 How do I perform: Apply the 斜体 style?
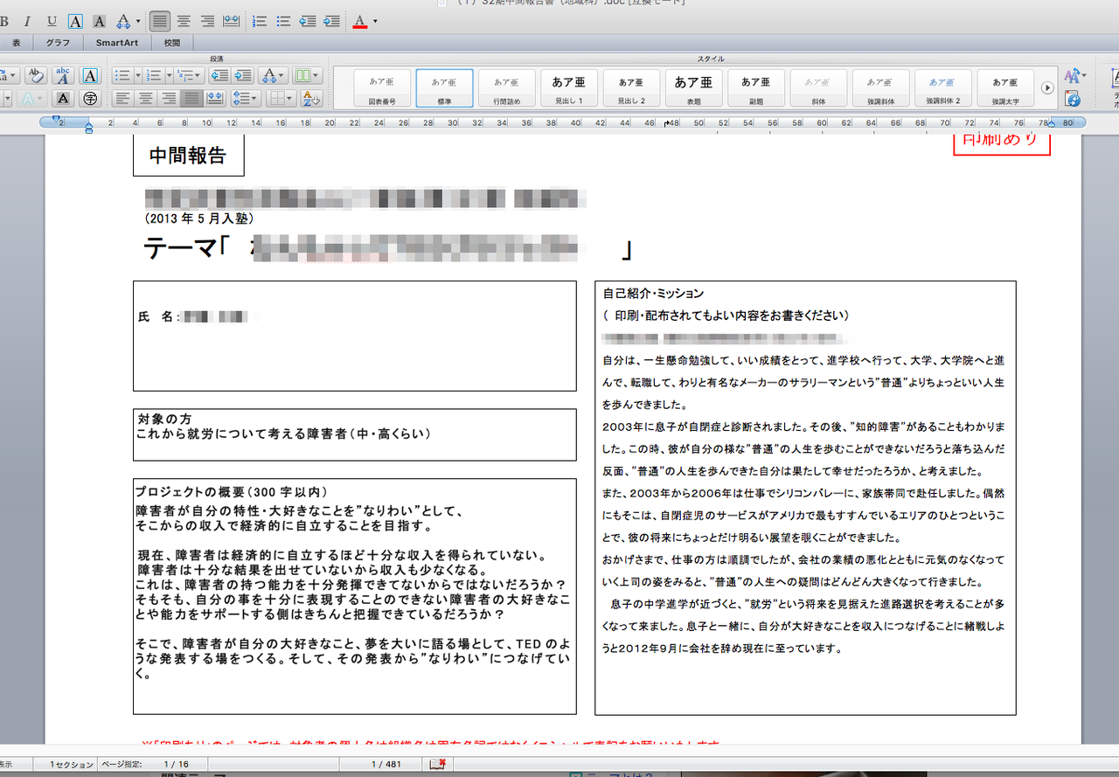pyautogui.click(x=818, y=88)
